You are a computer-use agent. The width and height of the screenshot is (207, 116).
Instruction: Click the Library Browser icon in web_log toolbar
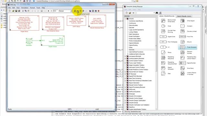(90, 11)
